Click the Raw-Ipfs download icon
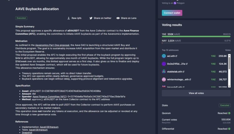 [69, 18]
